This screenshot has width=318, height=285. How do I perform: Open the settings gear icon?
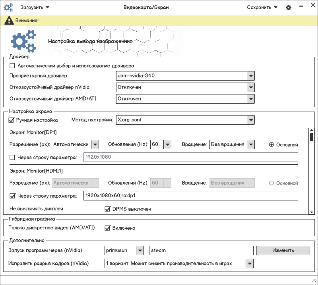[289, 8]
